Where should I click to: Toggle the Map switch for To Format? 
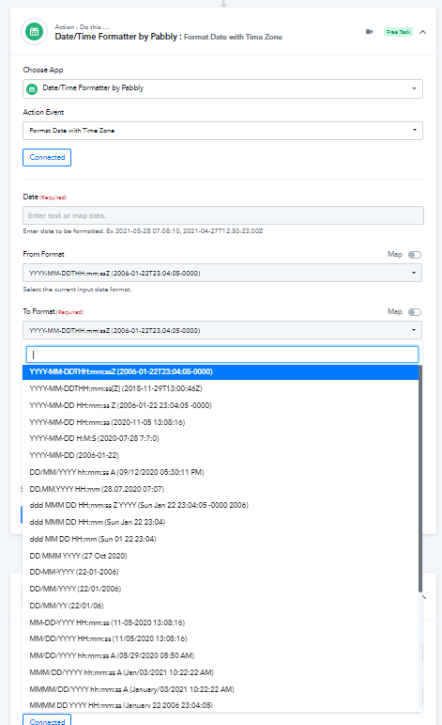[415, 312]
